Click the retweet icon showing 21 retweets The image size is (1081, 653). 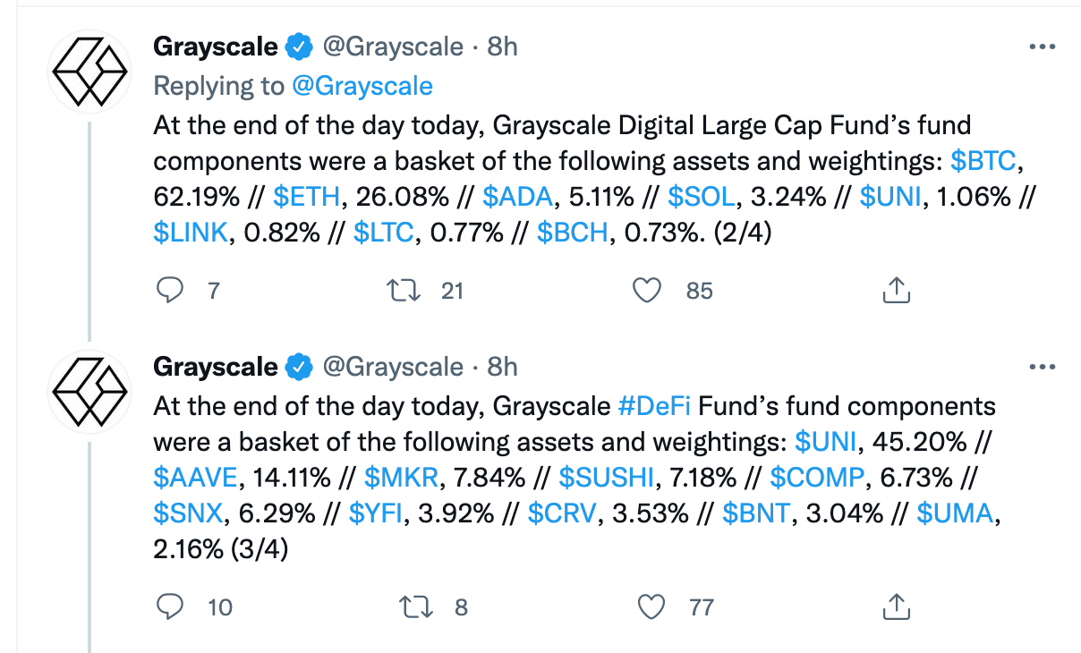pos(404,290)
